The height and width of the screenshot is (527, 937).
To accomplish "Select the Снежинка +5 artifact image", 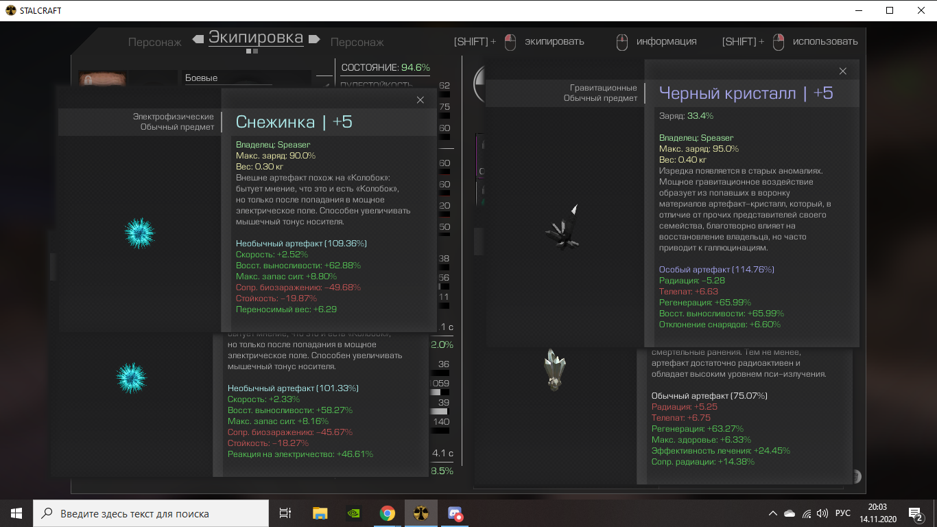I will pos(140,233).
